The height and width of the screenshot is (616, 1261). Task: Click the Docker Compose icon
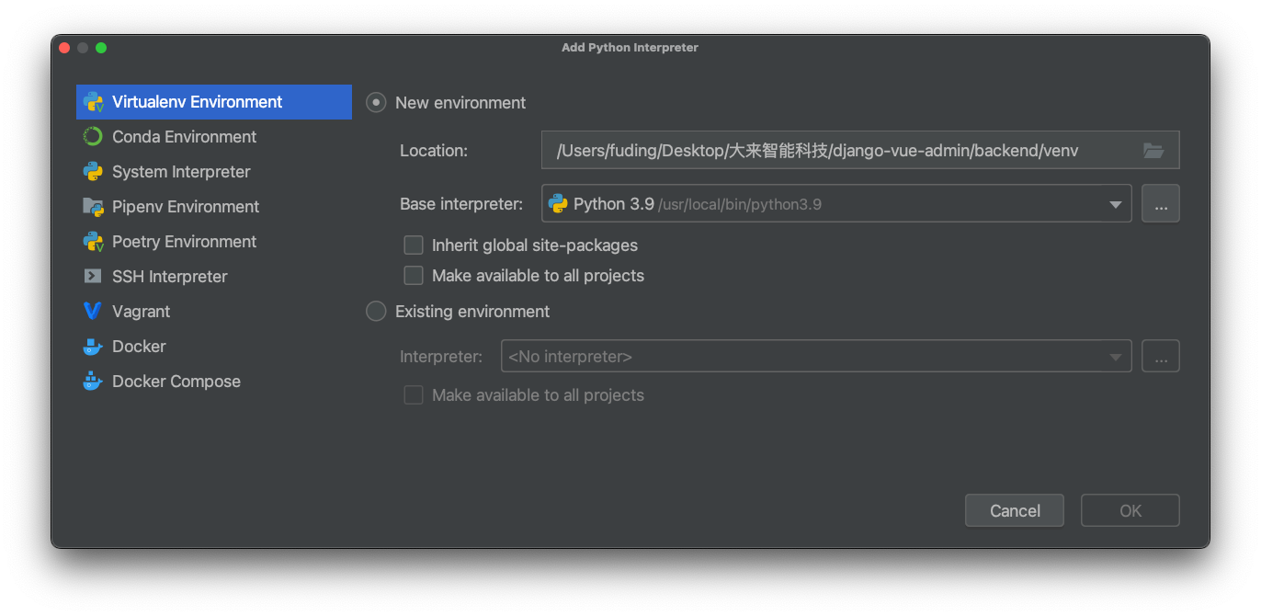pos(93,381)
